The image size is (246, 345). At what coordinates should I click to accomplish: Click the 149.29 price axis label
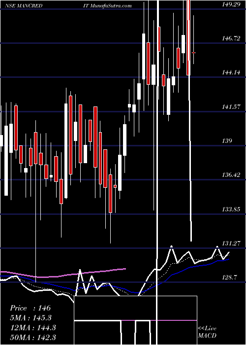point(231,4)
